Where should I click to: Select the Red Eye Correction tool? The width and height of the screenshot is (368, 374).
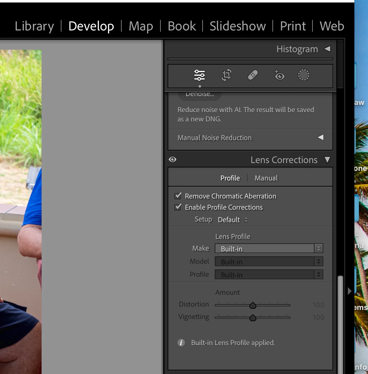(x=279, y=75)
